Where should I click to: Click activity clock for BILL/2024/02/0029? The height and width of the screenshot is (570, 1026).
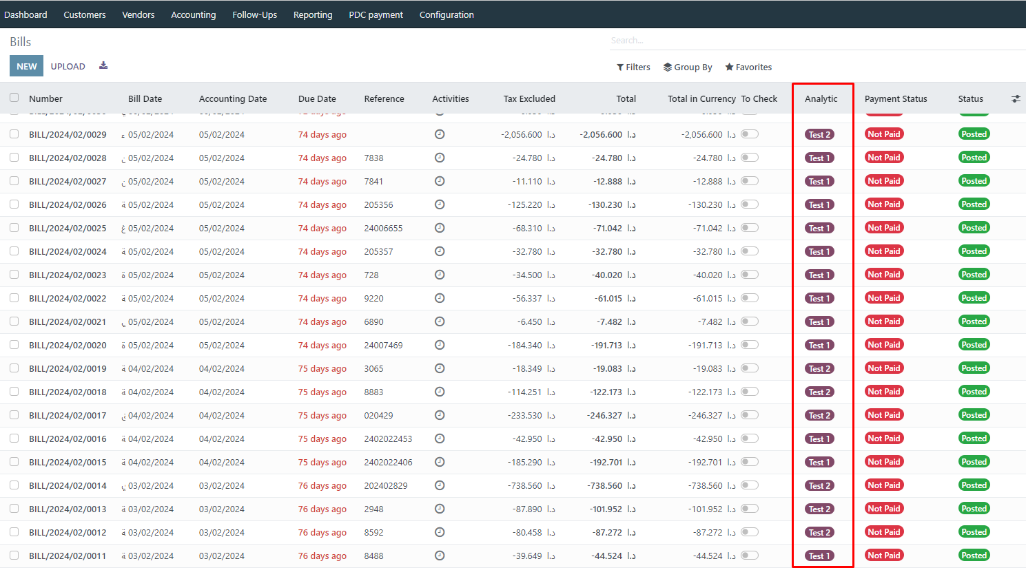[x=440, y=134]
